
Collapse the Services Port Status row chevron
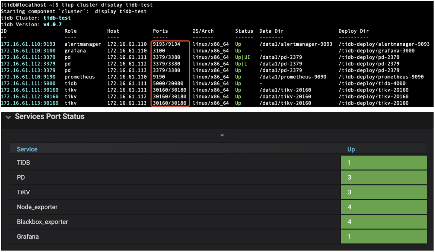[9, 117]
